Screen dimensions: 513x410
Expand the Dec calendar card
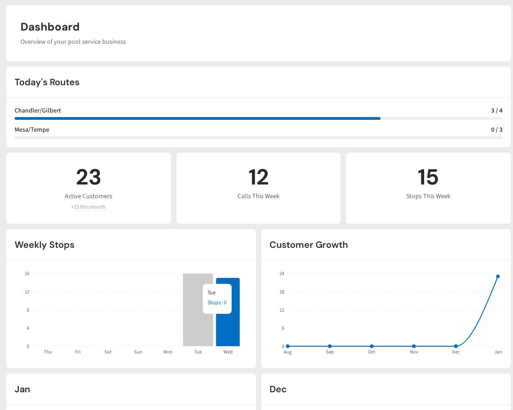[x=278, y=389]
